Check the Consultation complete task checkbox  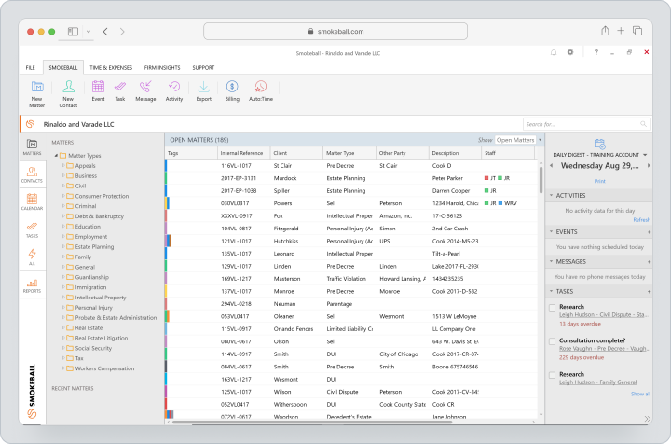pos(552,341)
